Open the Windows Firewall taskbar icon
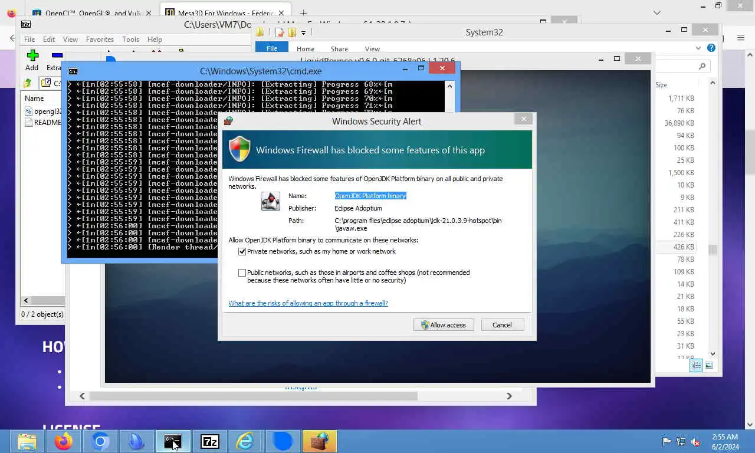The height and width of the screenshot is (453, 755). (x=320, y=441)
